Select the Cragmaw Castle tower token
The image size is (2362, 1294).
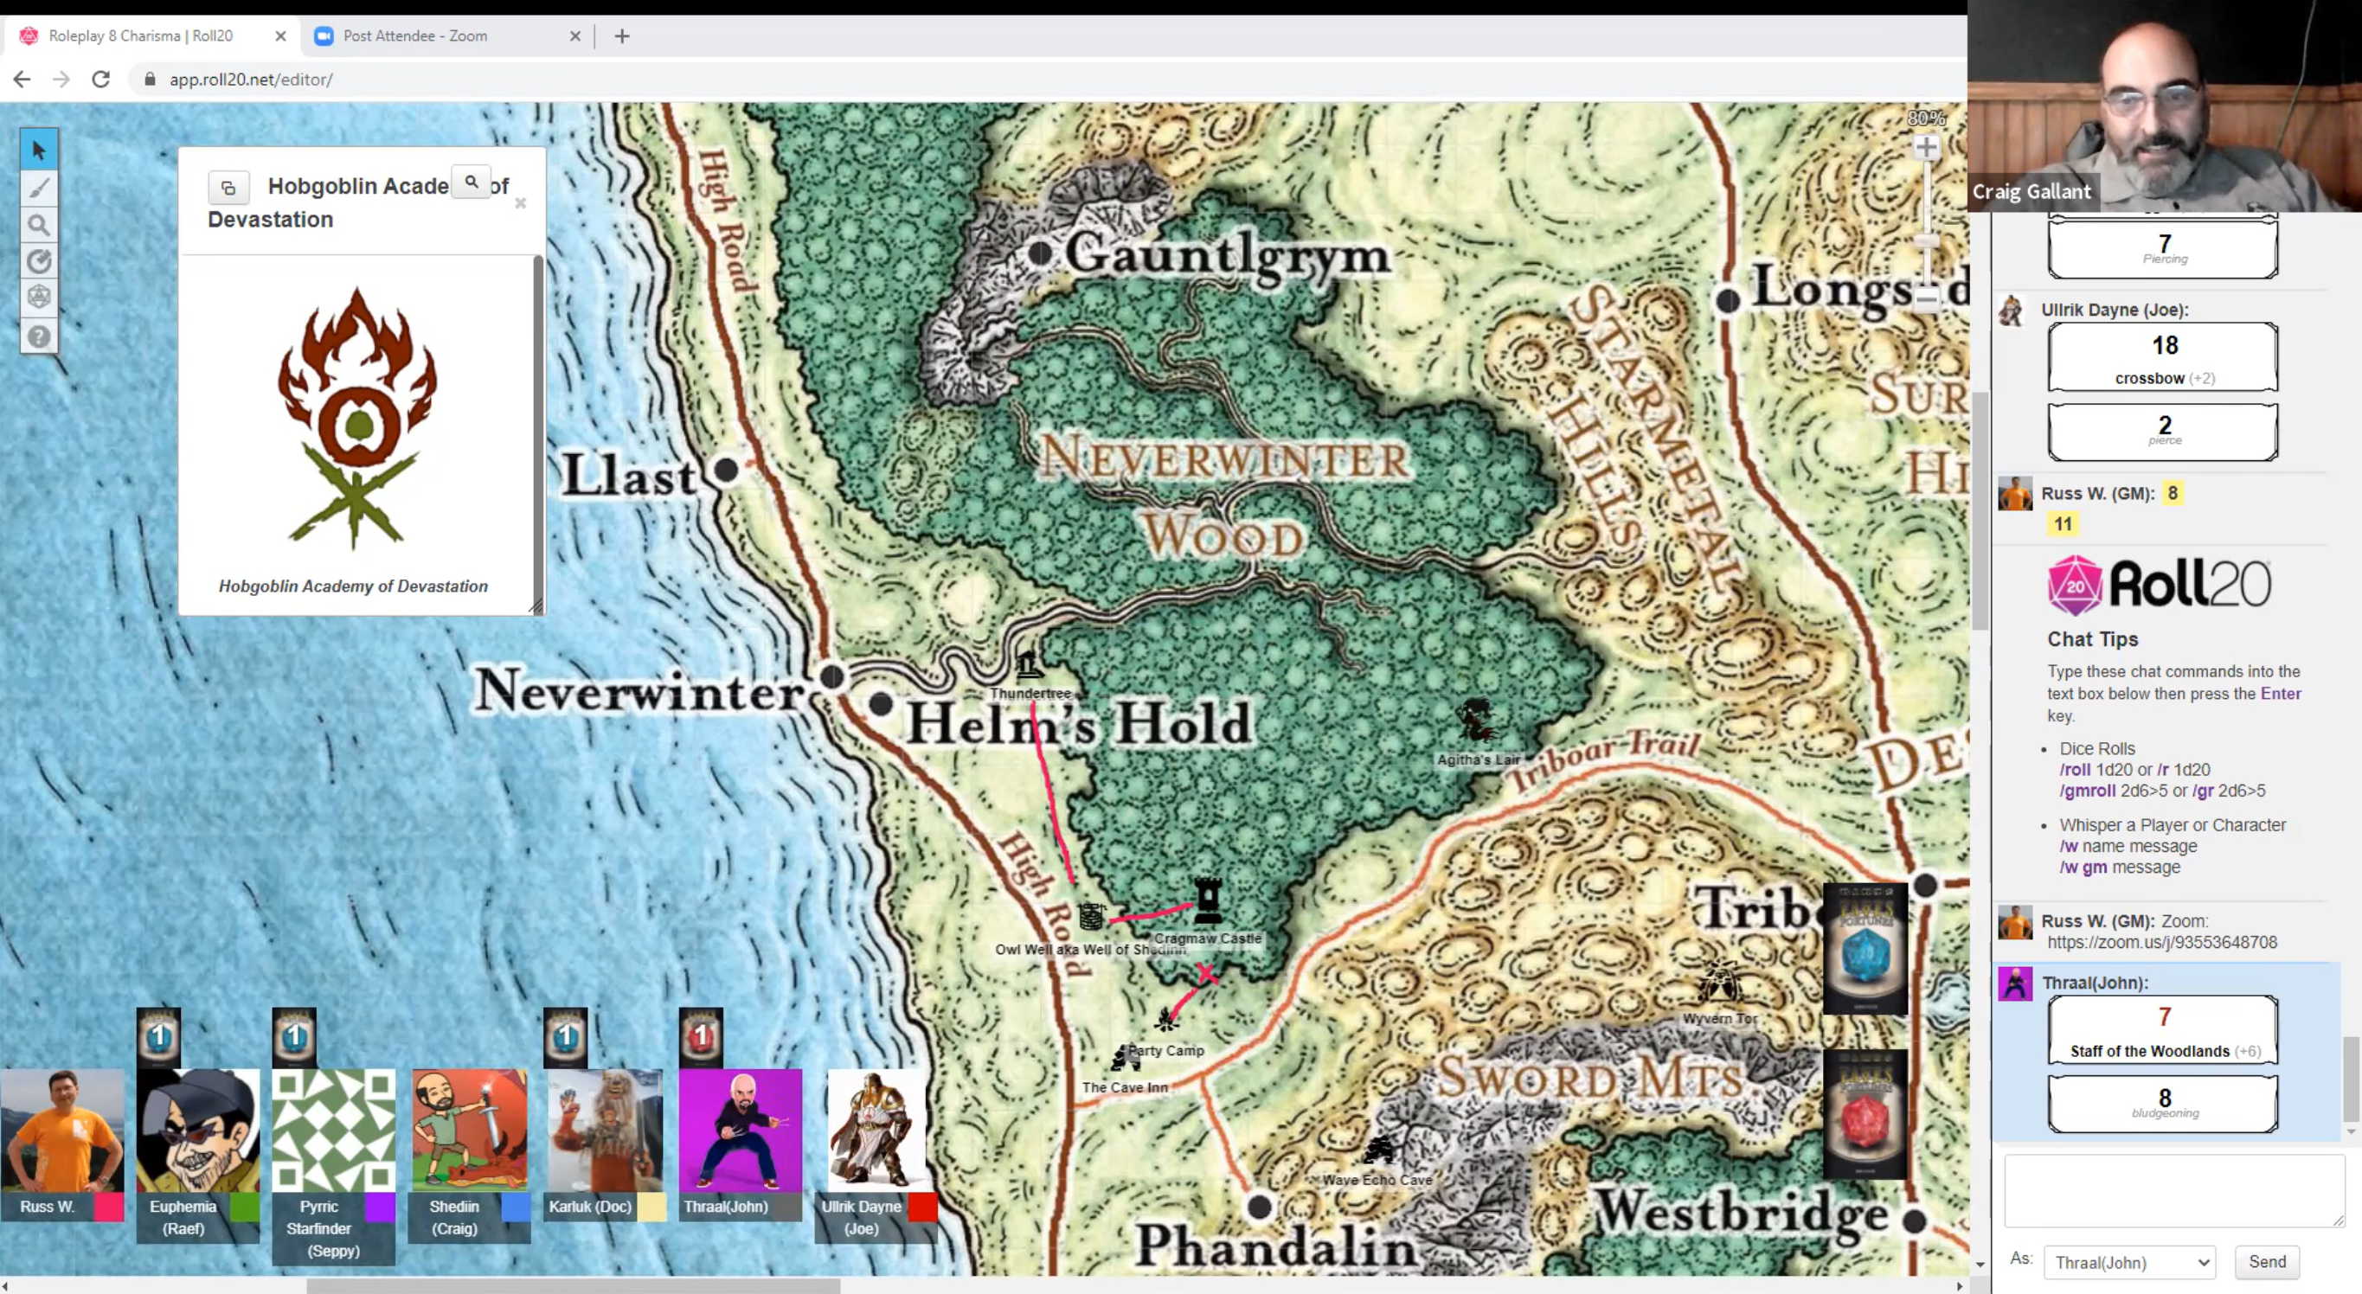click(1208, 902)
